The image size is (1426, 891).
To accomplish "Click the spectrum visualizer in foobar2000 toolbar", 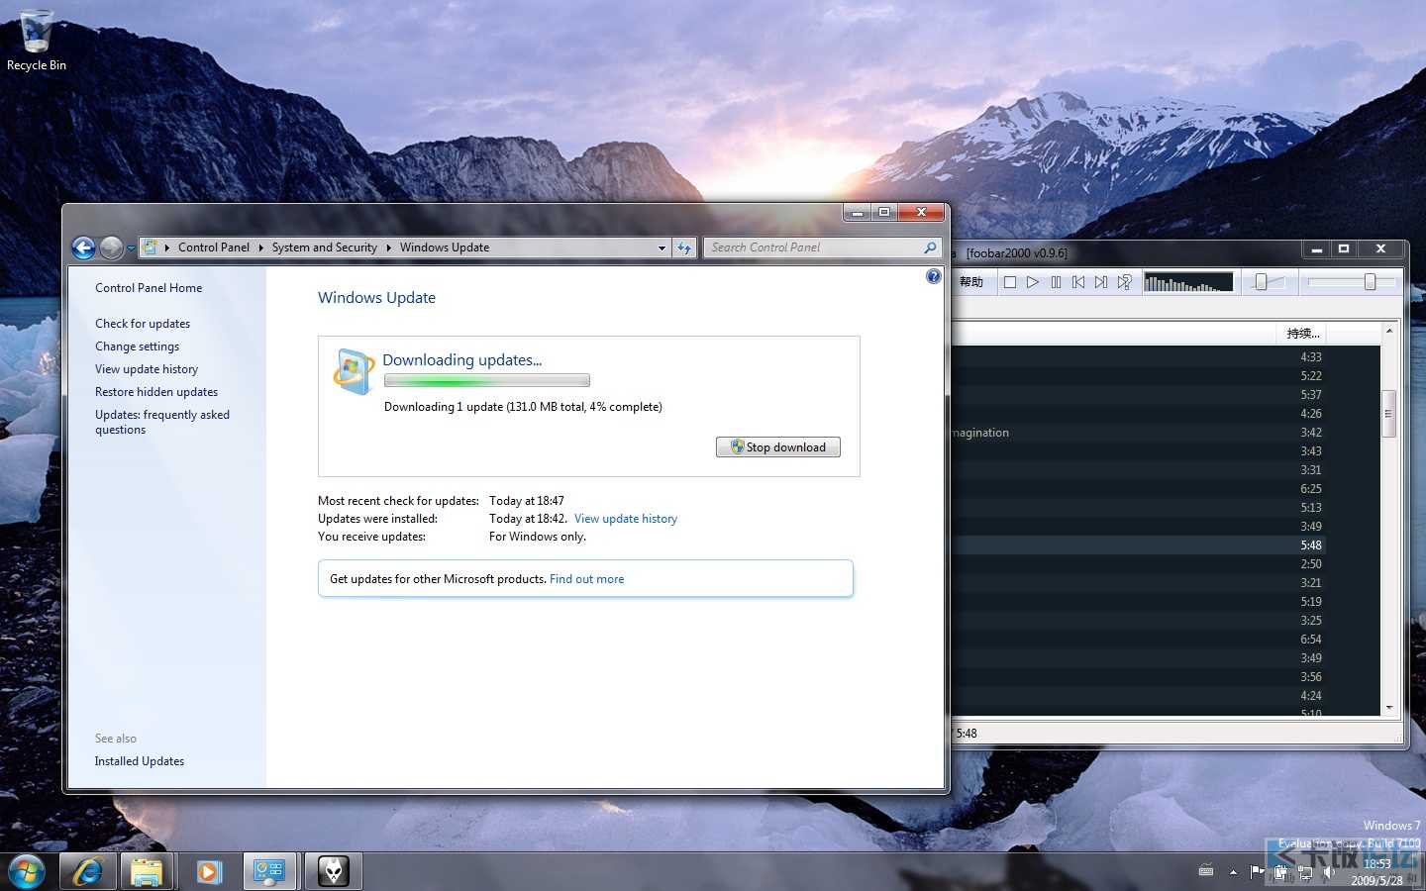I will [1188, 282].
